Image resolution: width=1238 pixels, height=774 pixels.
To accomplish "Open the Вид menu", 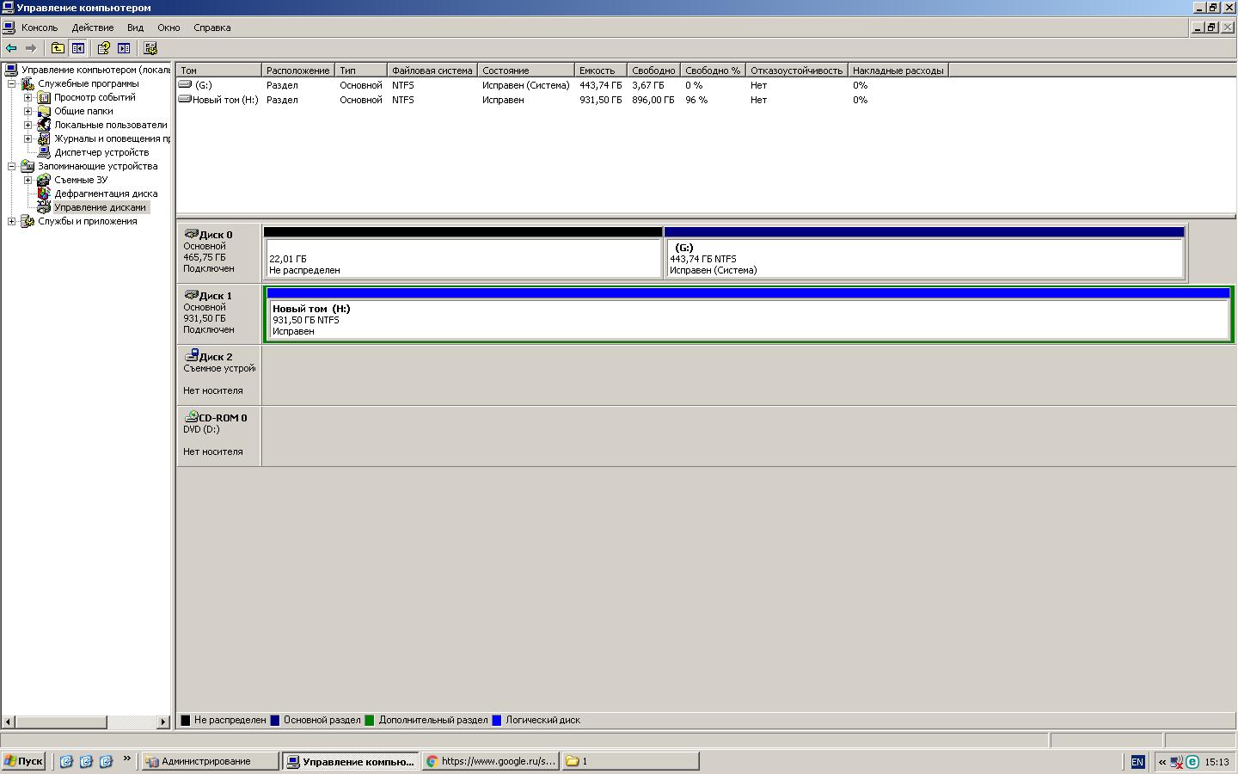I will pyautogui.click(x=136, y=28).
